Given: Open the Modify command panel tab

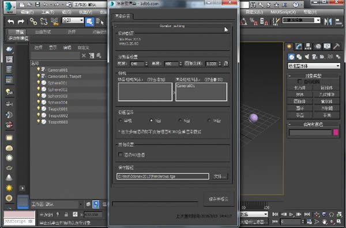Looking at the screenshot, I should 299,46.
